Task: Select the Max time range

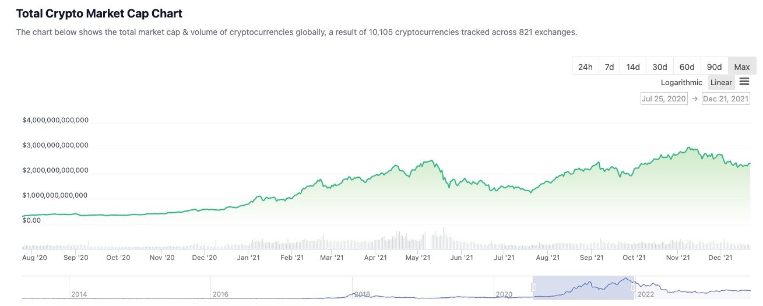Action: tap(742, 67)
